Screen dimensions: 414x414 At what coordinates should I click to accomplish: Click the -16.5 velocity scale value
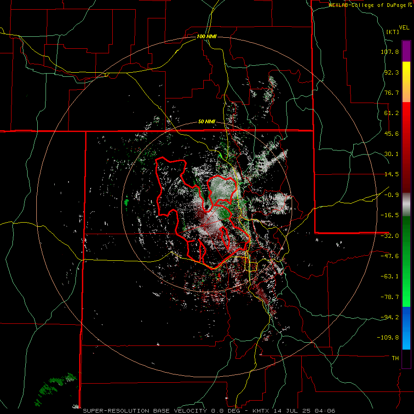pyautogui.click(x=390, y=215)
